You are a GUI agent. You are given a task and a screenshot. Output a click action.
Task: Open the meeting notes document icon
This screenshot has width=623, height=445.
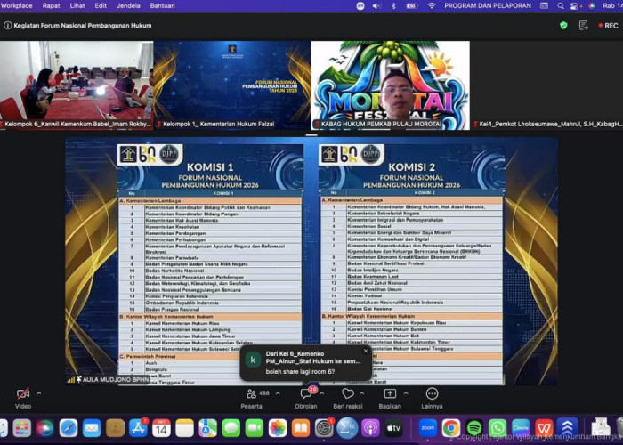point(583,26)
